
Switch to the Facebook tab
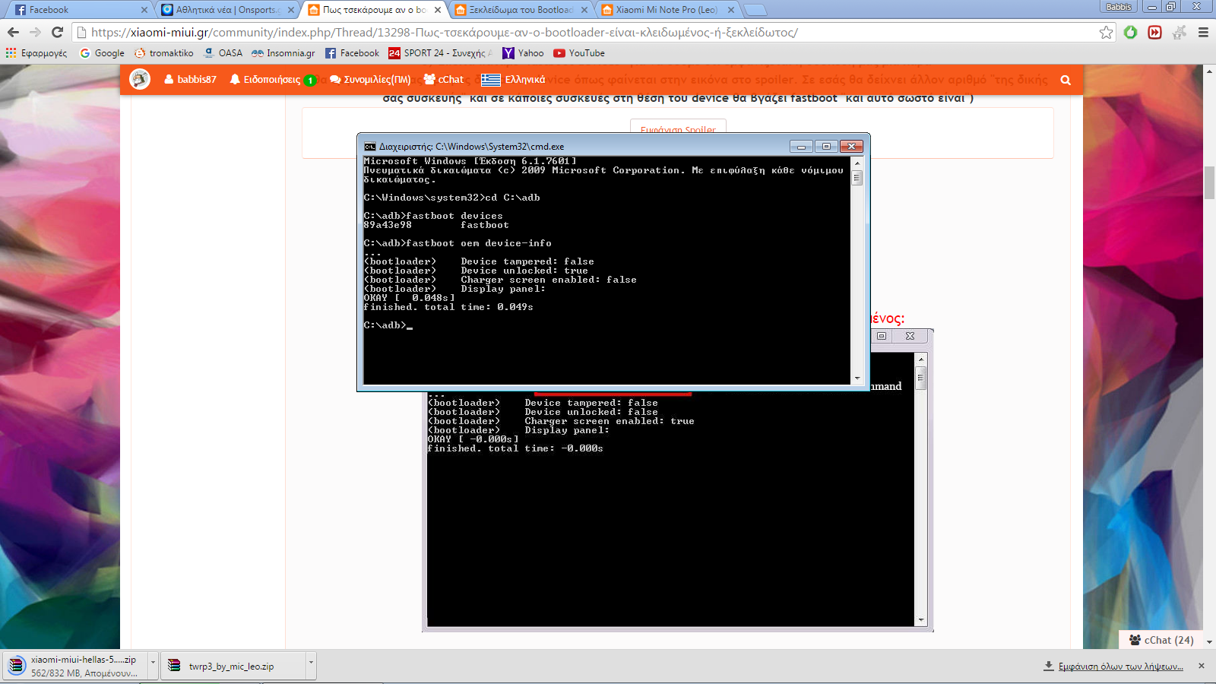[x=76, y=10]
